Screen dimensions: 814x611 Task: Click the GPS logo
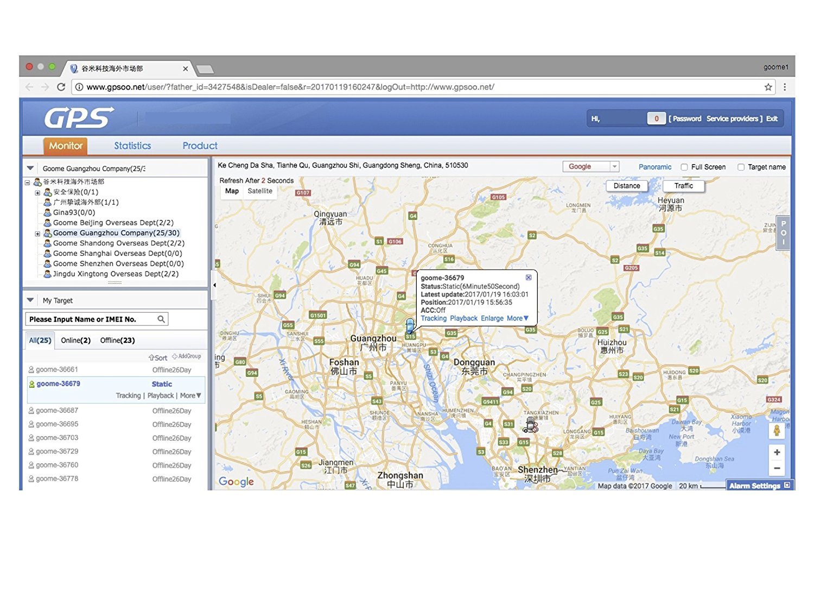79,117
